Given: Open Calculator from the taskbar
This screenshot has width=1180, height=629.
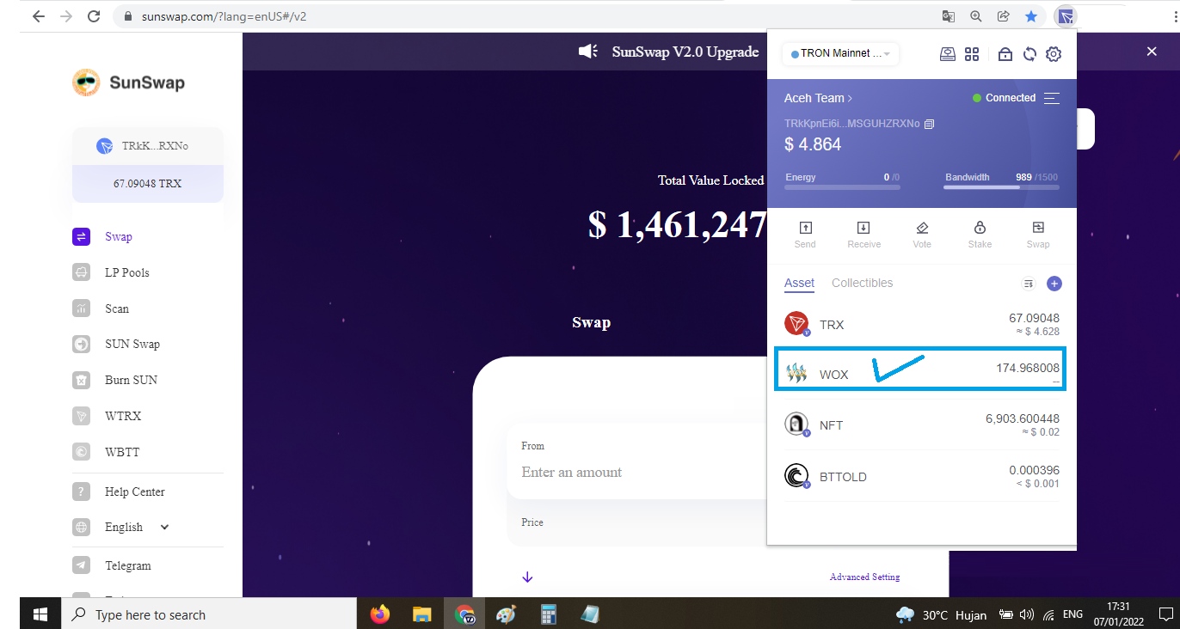Looking at the screenshot, I should pos(548,614).
